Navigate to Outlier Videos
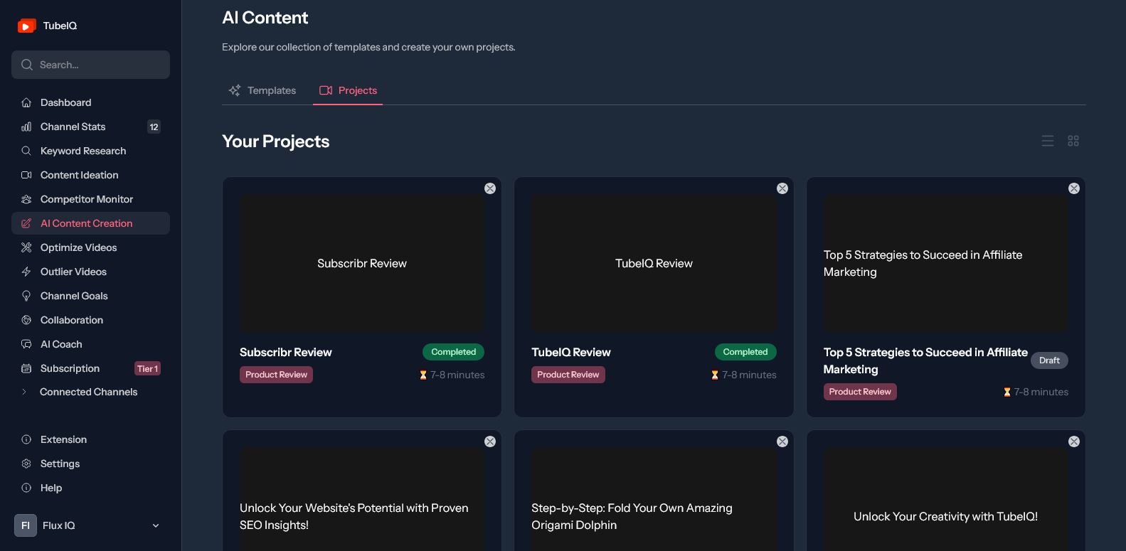 click(x=90, y=272)
